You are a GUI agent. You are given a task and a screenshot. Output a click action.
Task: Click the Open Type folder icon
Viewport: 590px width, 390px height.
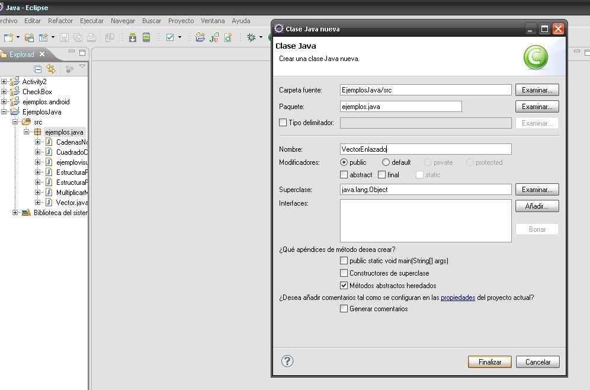(x=200, y=37)
